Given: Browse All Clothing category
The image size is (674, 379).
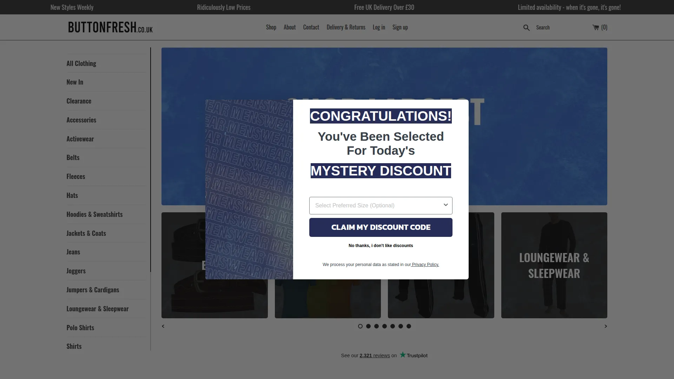Looking at the screenshot, I should point(81,64).
